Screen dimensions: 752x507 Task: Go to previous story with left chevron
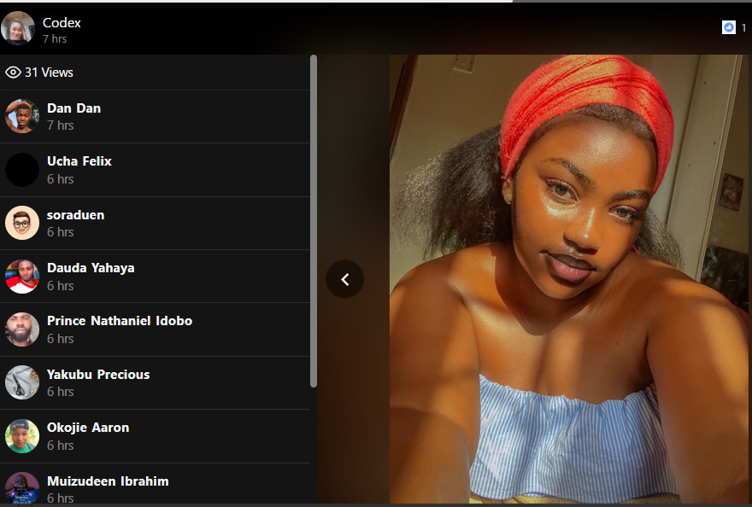(345, 279)
